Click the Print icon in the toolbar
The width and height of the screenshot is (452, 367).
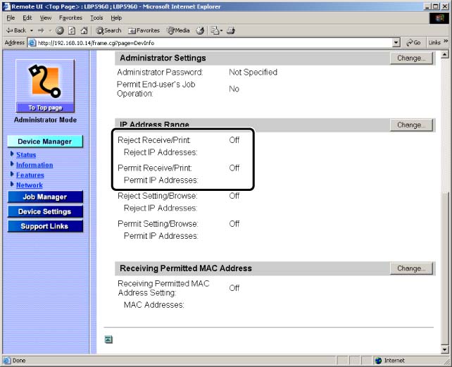[x=230, y=30]
